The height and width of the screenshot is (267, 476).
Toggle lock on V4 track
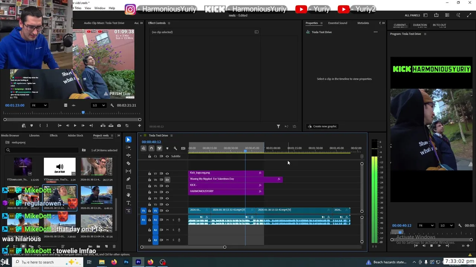click(x=149, y=192)
